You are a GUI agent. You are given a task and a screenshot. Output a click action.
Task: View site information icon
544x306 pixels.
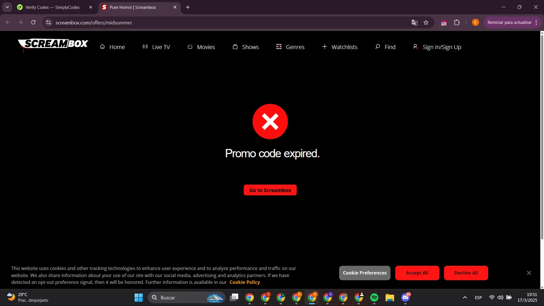click(x=48, y=22)
